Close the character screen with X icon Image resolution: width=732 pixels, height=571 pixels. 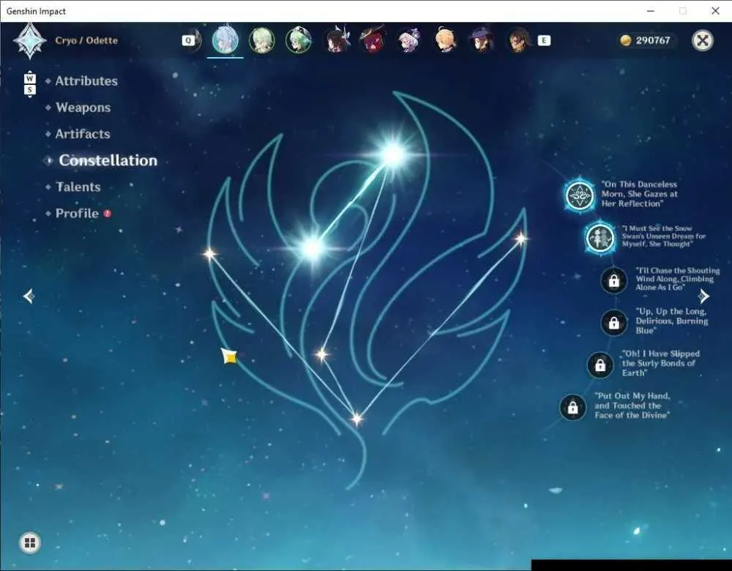[703, 40]
